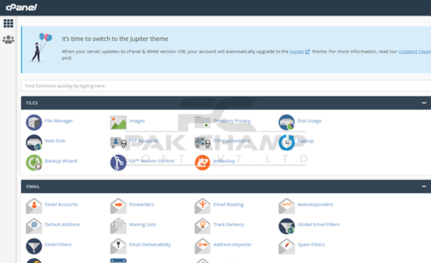Collapse the FILES section
The width and height of the screenshot is (431, 263).
tap(424, 103)
